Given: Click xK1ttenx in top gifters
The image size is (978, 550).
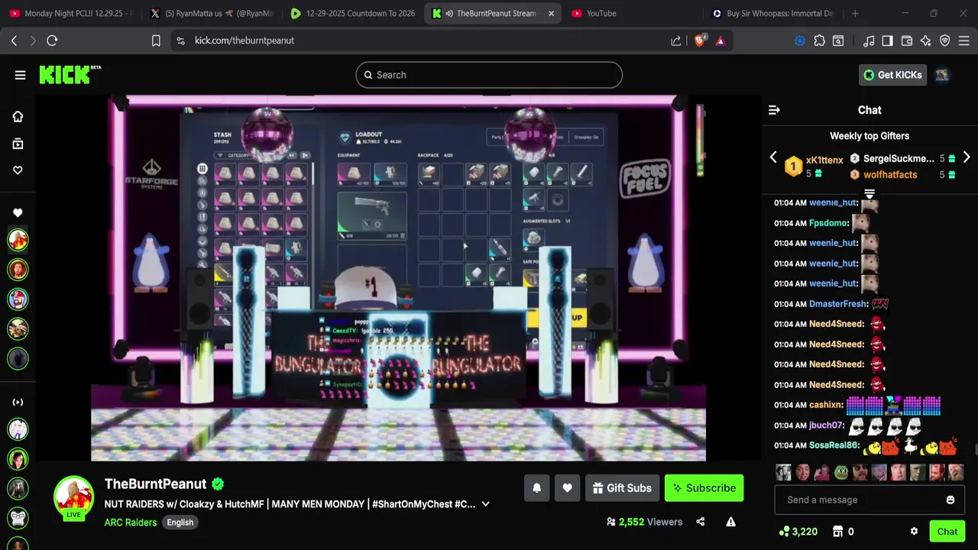Looking at the screenshot, I should 824,160.
